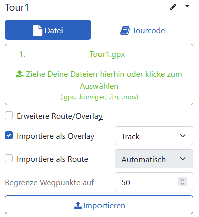Click the waypoint limit field showing 50
The image size is (199, 217).
coord(154,182)
